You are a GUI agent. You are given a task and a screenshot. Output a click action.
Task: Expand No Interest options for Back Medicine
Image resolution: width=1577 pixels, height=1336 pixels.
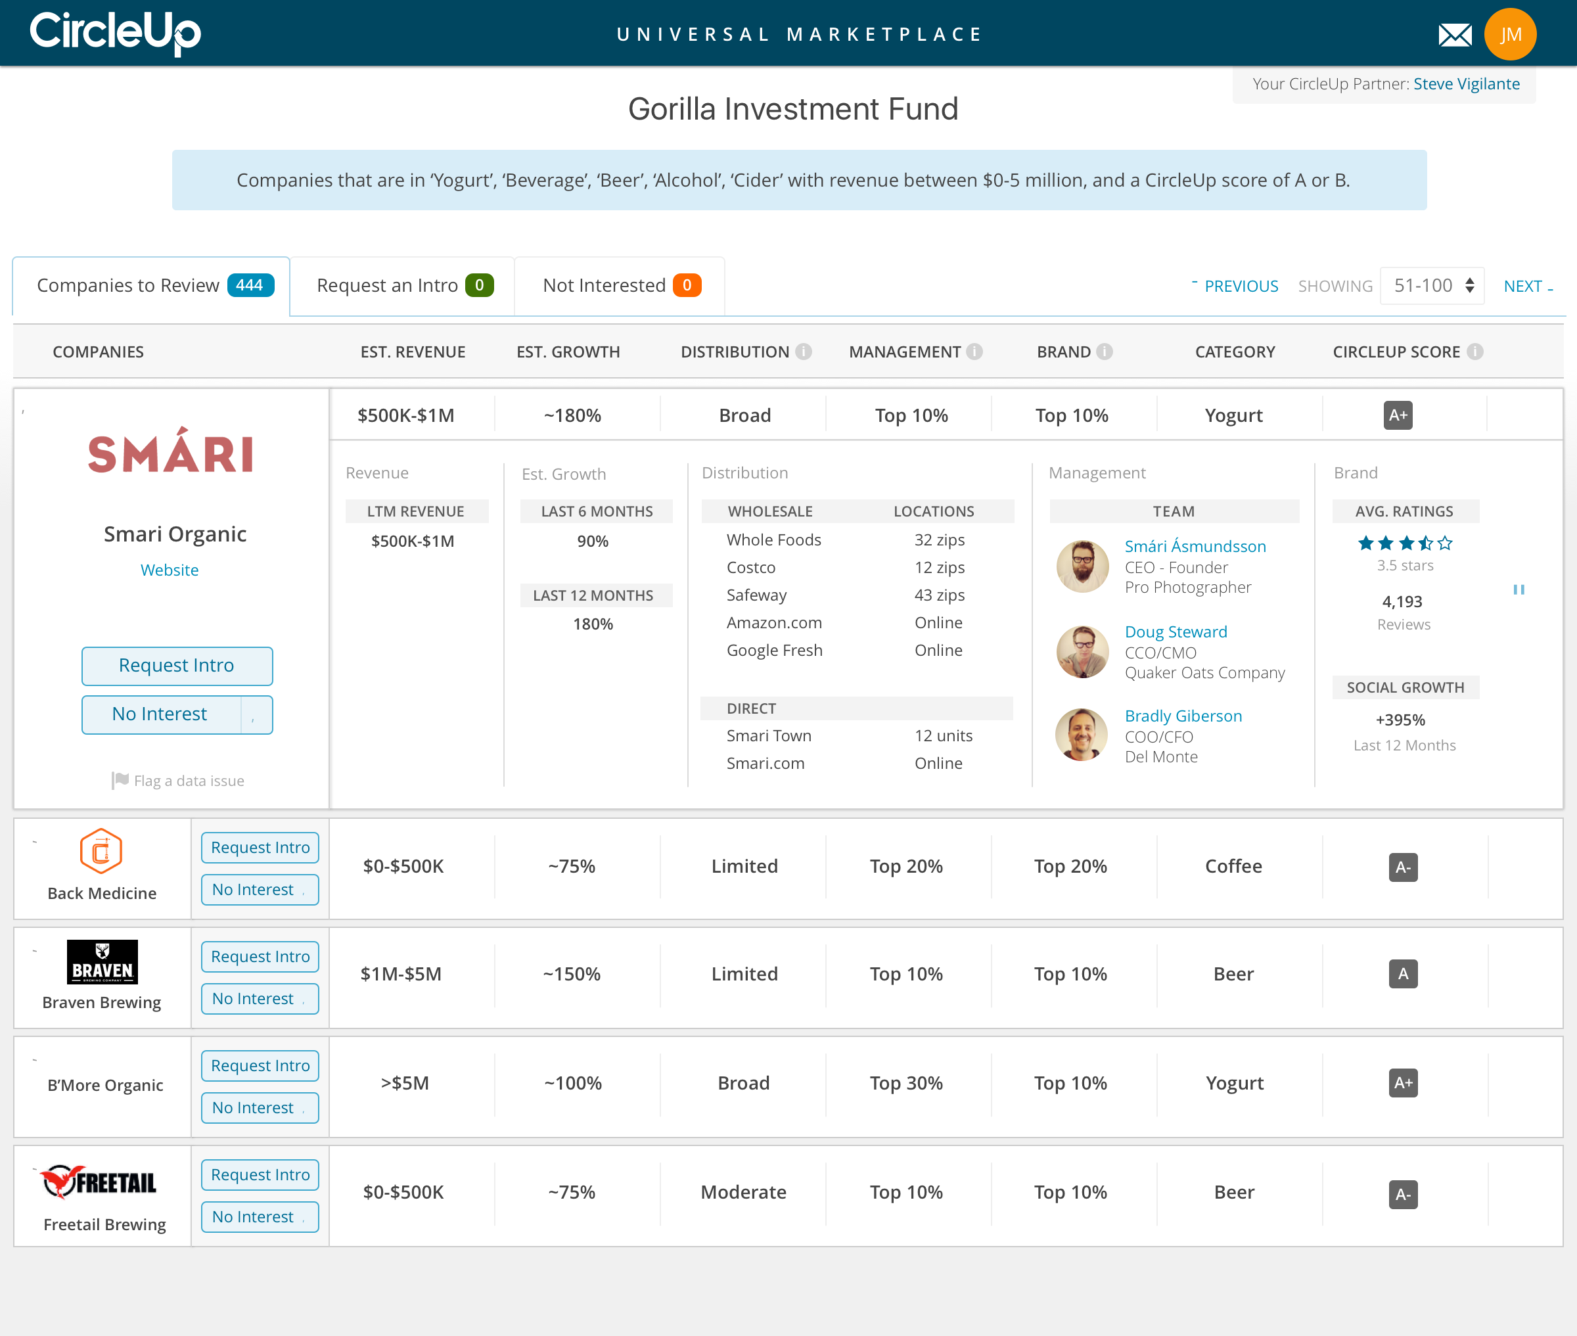pos(305,889)
